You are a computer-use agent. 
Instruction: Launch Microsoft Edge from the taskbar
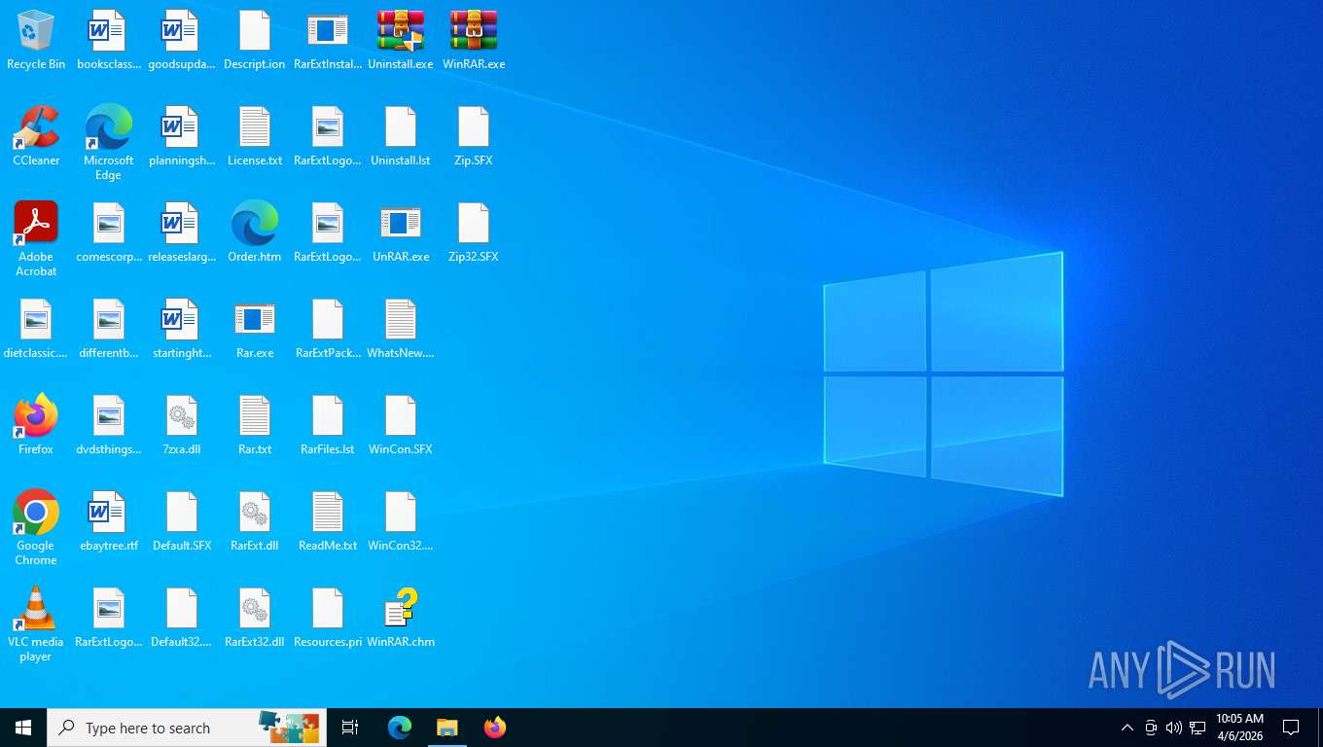click(x=400, y=728)
